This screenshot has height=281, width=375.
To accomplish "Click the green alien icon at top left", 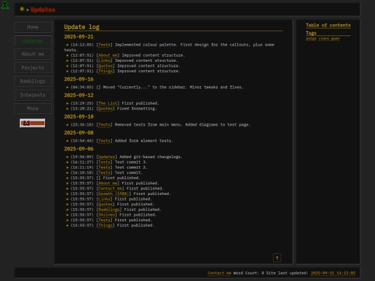I will (x=5, y=5).
